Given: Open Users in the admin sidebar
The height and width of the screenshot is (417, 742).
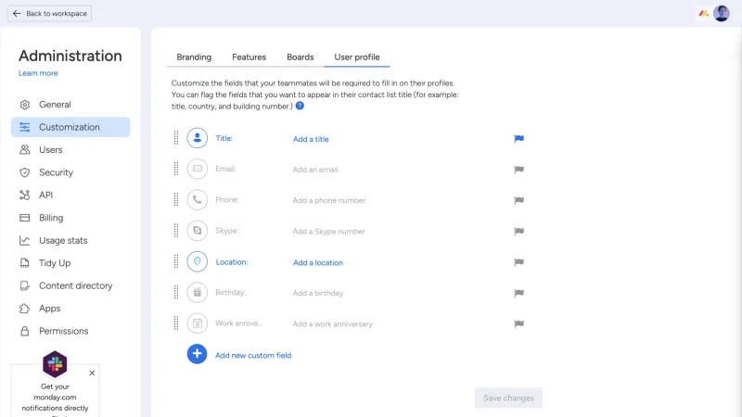Looking at the screenshot, I should [x=70, y=150].
